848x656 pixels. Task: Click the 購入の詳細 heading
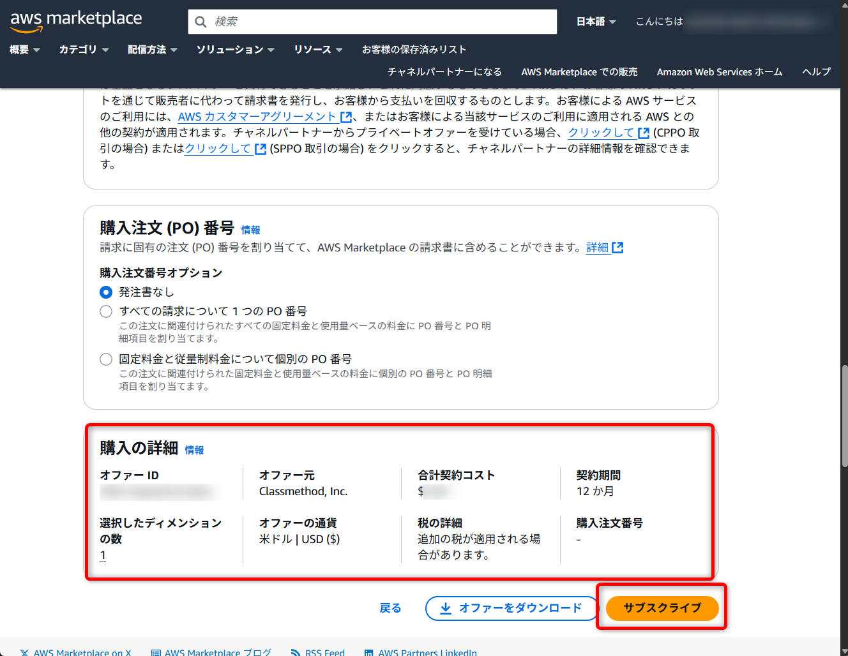(x=139, y=448)
